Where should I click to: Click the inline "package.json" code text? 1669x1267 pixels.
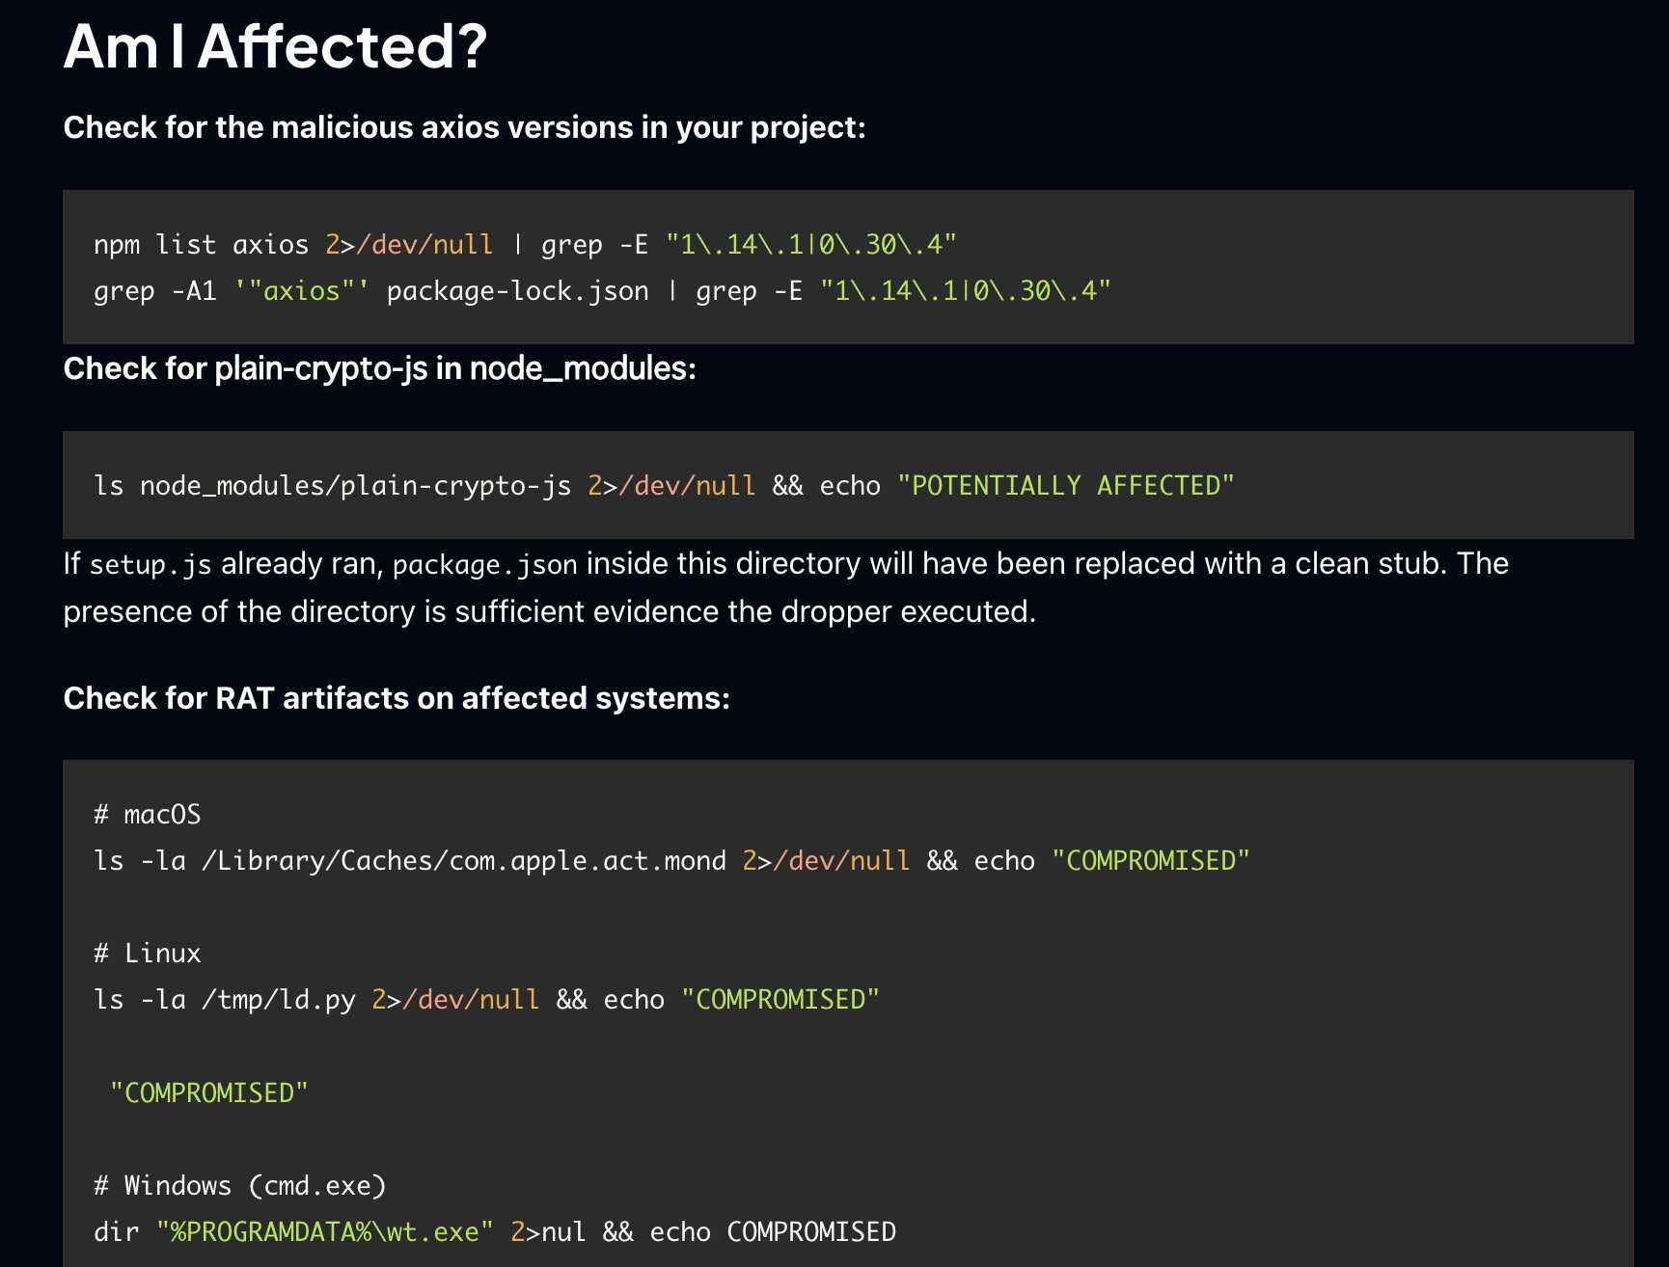(x=484, y=564)
